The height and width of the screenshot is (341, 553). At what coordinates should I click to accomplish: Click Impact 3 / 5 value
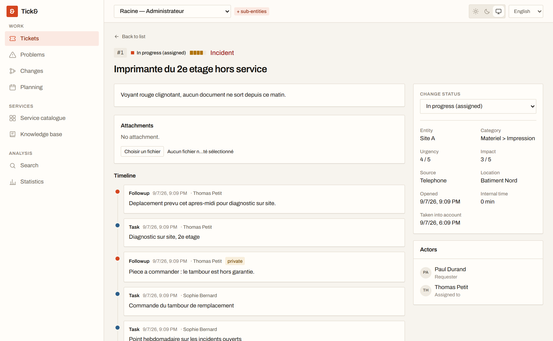(486, 159)
